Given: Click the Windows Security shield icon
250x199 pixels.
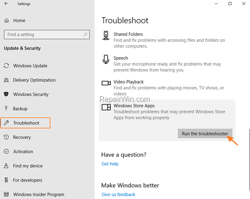Looking at the screenshot, I should tap(6, 94).
